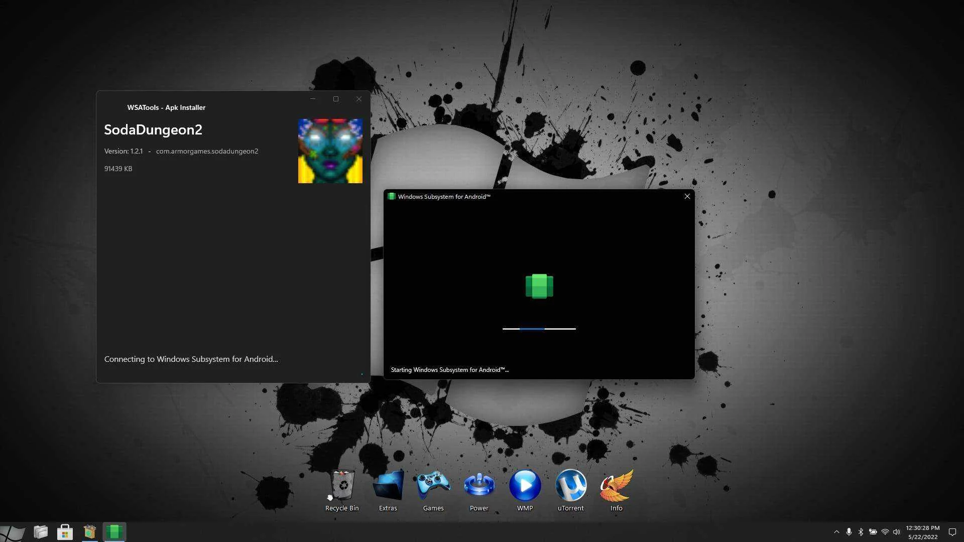Close the Windows Subsystem for Android window
Image resolution: width=964 pixels, height=542 pixels.
tap(687, 196)
